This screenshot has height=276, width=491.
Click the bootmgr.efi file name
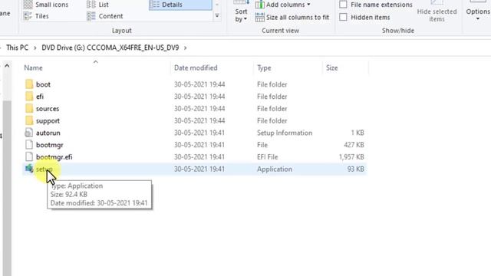[54, 157]
